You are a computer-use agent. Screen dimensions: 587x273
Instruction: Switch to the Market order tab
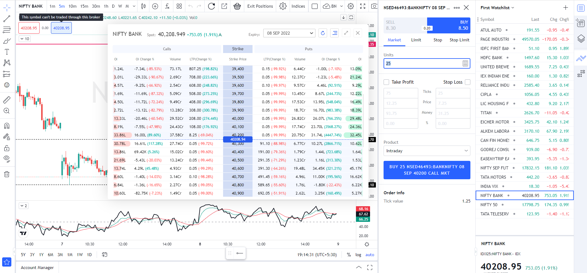click(394, 40)
